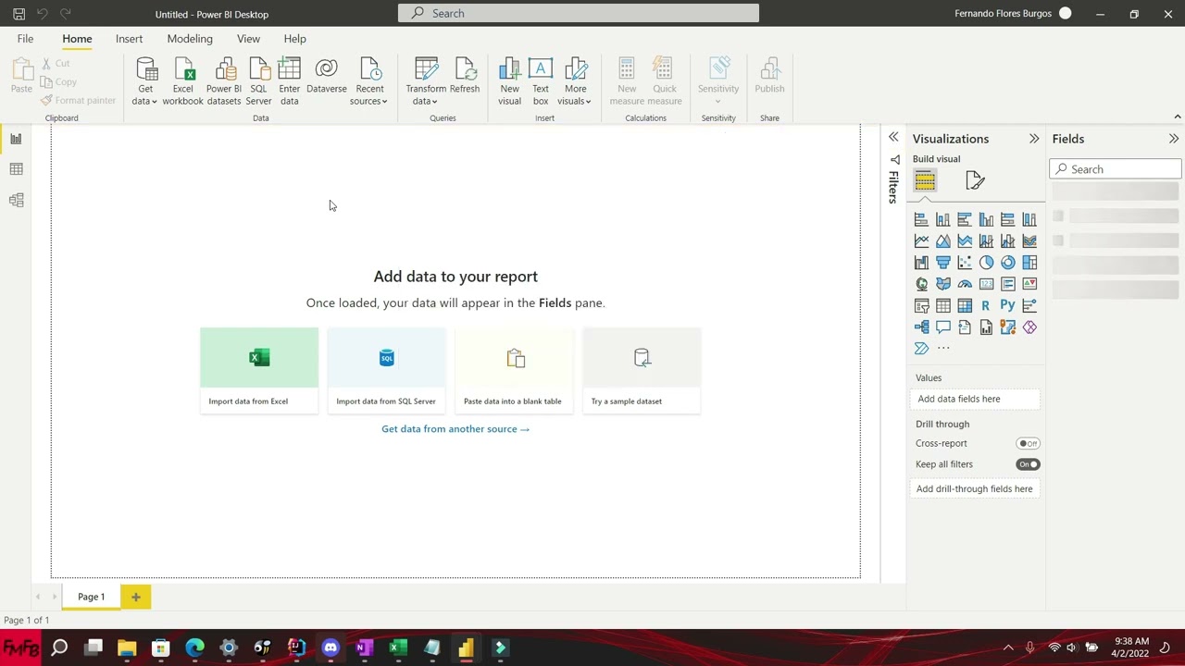This screenshot has height=666, width=1185.
Task: Toggle the Keep all filters switch
Action: tap(1028, 464)
